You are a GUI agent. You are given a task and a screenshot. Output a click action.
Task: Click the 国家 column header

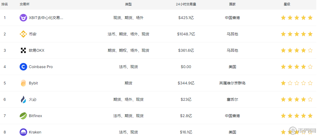coord(232,4)
